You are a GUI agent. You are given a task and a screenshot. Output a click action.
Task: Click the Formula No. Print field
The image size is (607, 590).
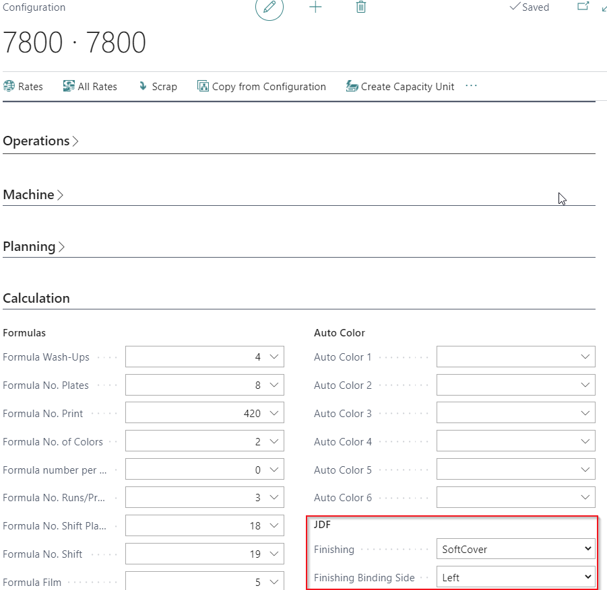coord(195,413)
